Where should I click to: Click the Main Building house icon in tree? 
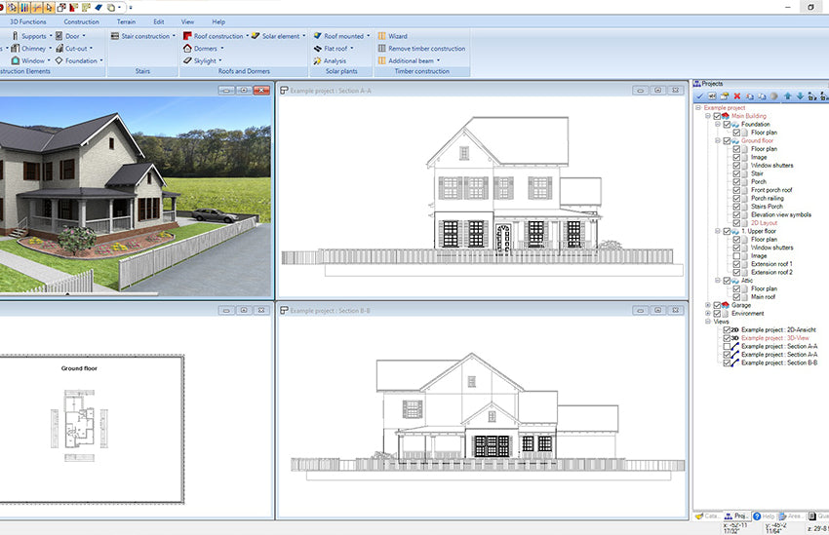click(726, 116)
